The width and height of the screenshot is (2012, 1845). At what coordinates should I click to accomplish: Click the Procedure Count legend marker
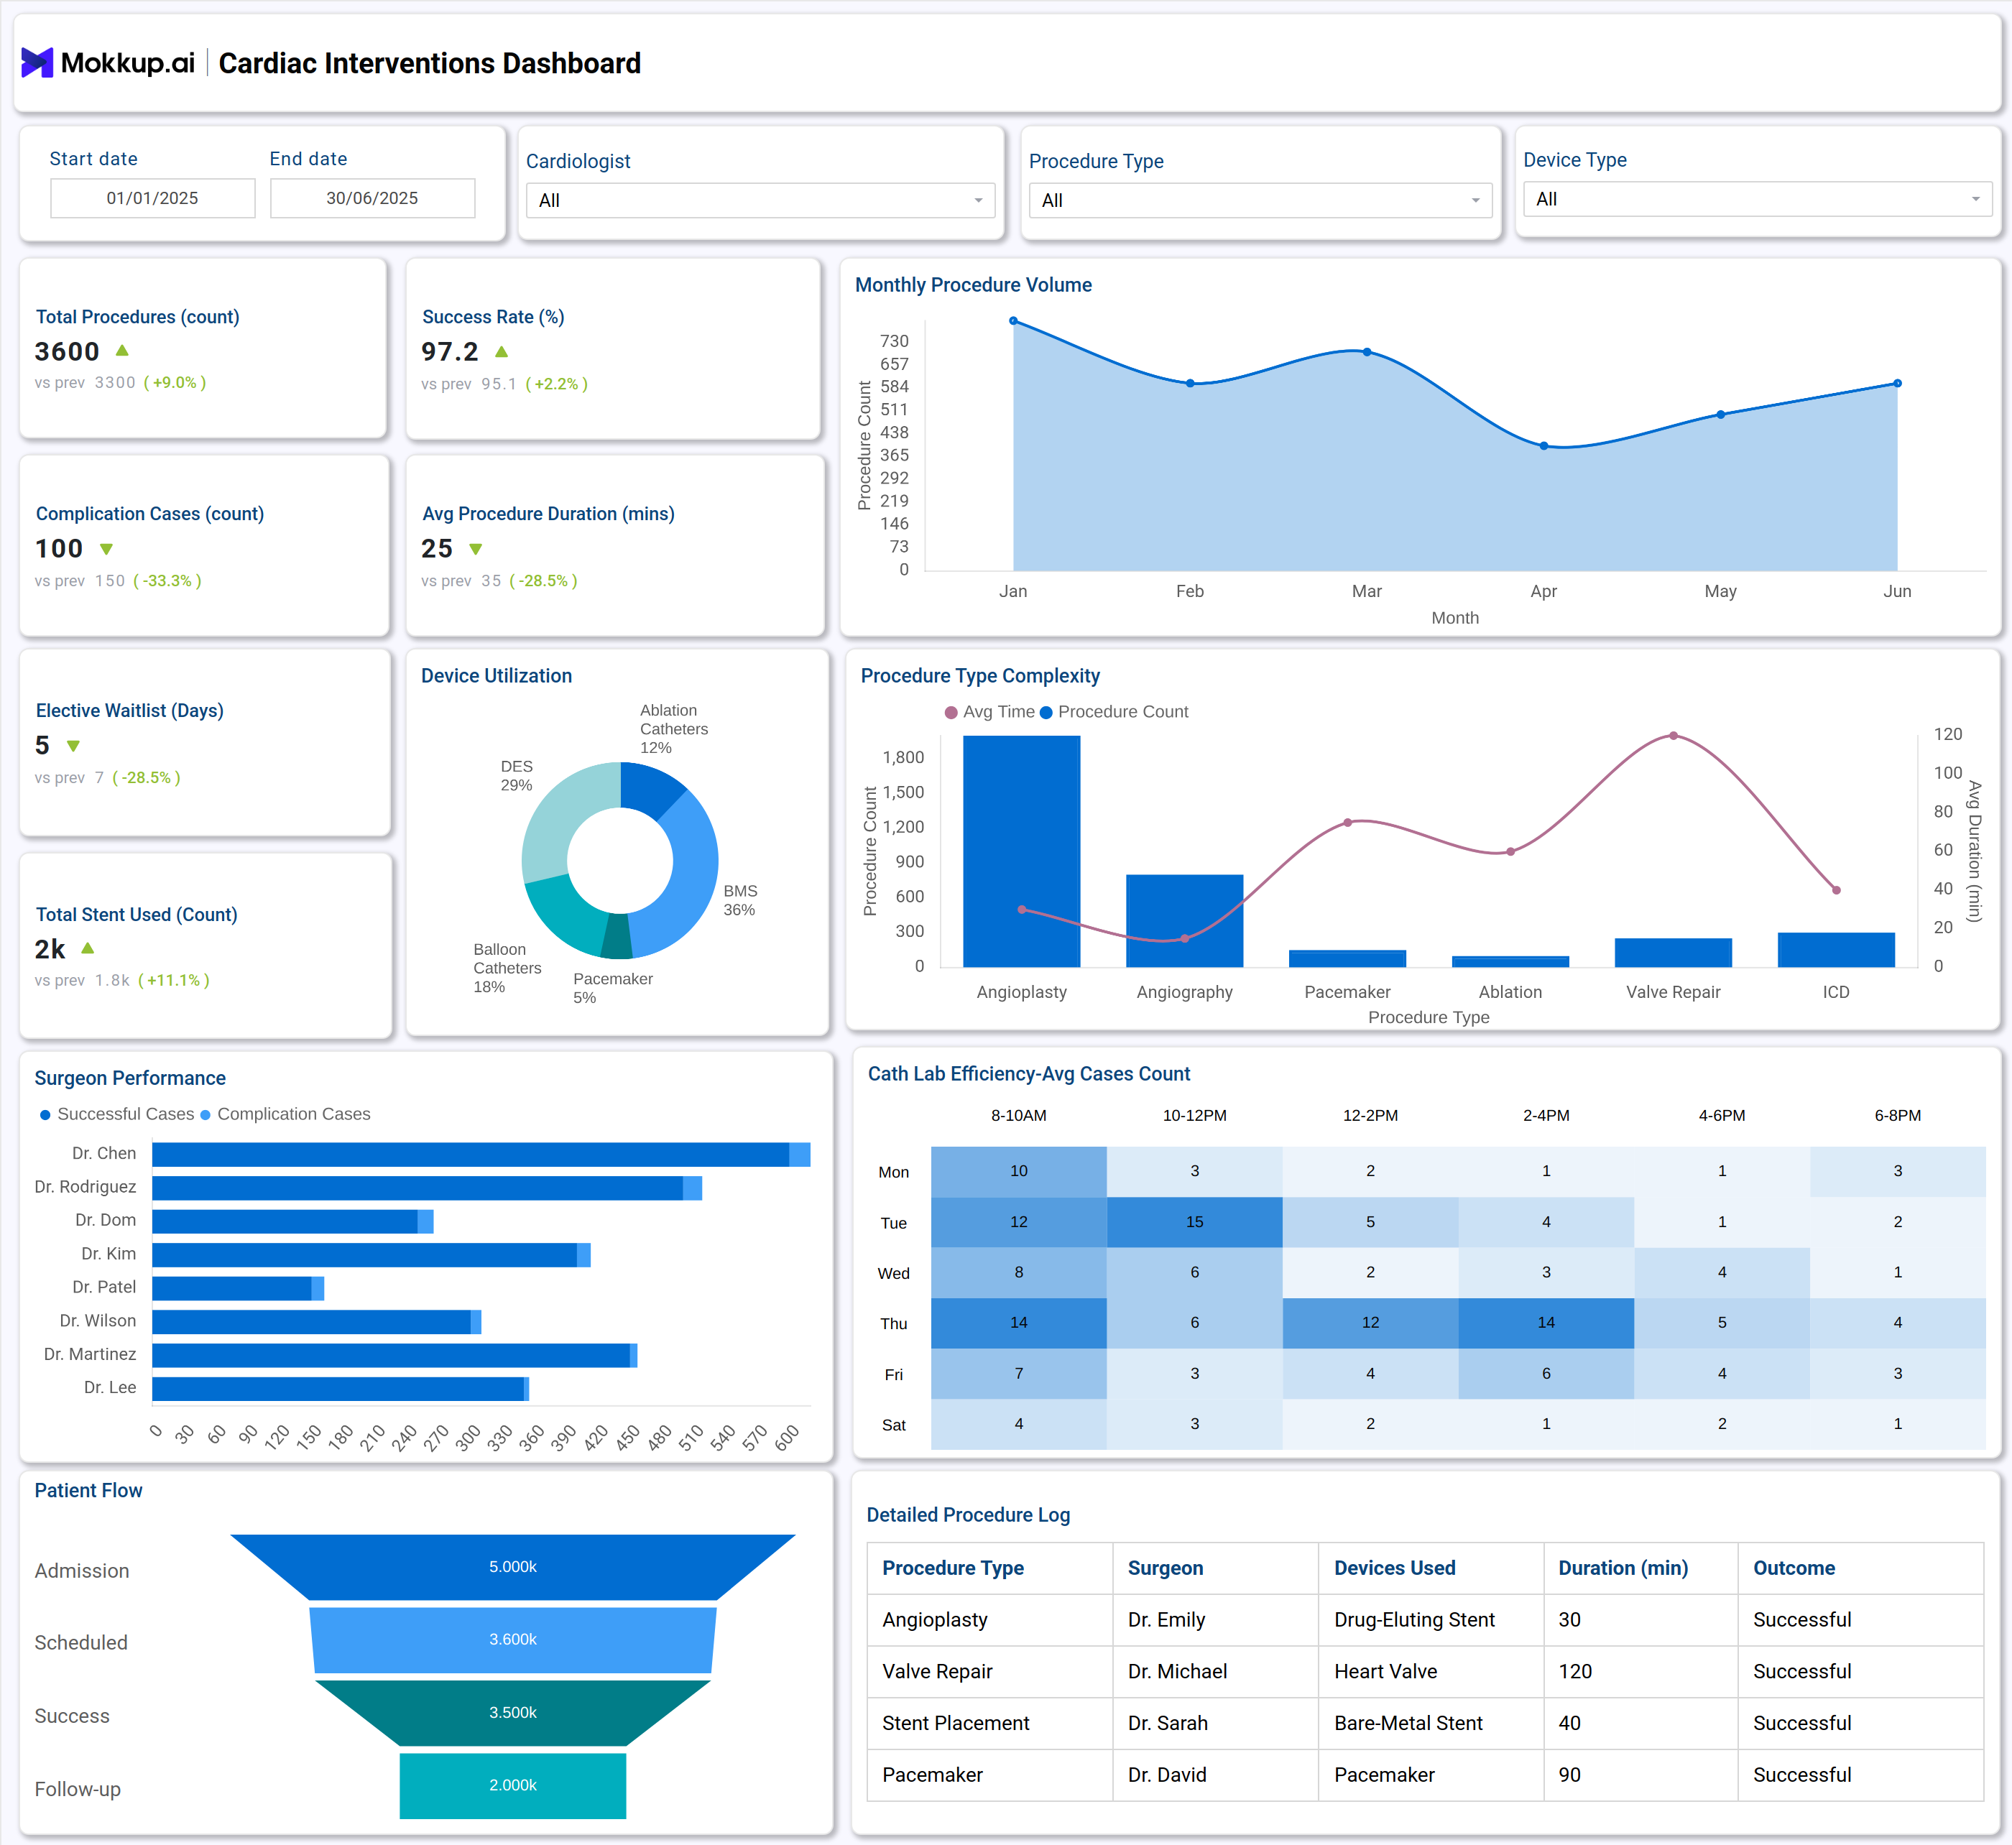point(1046,713)
